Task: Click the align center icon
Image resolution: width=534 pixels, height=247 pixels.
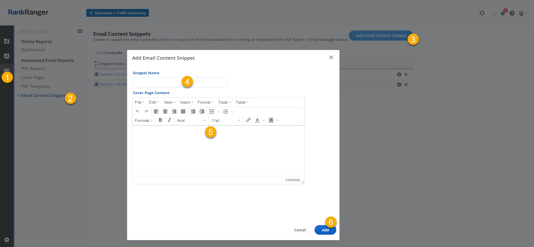Action: 165,111
